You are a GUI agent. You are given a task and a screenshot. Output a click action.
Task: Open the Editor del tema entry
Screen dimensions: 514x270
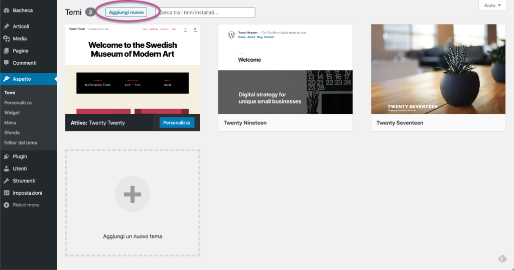pyautogui.click(x=20, y=143)
